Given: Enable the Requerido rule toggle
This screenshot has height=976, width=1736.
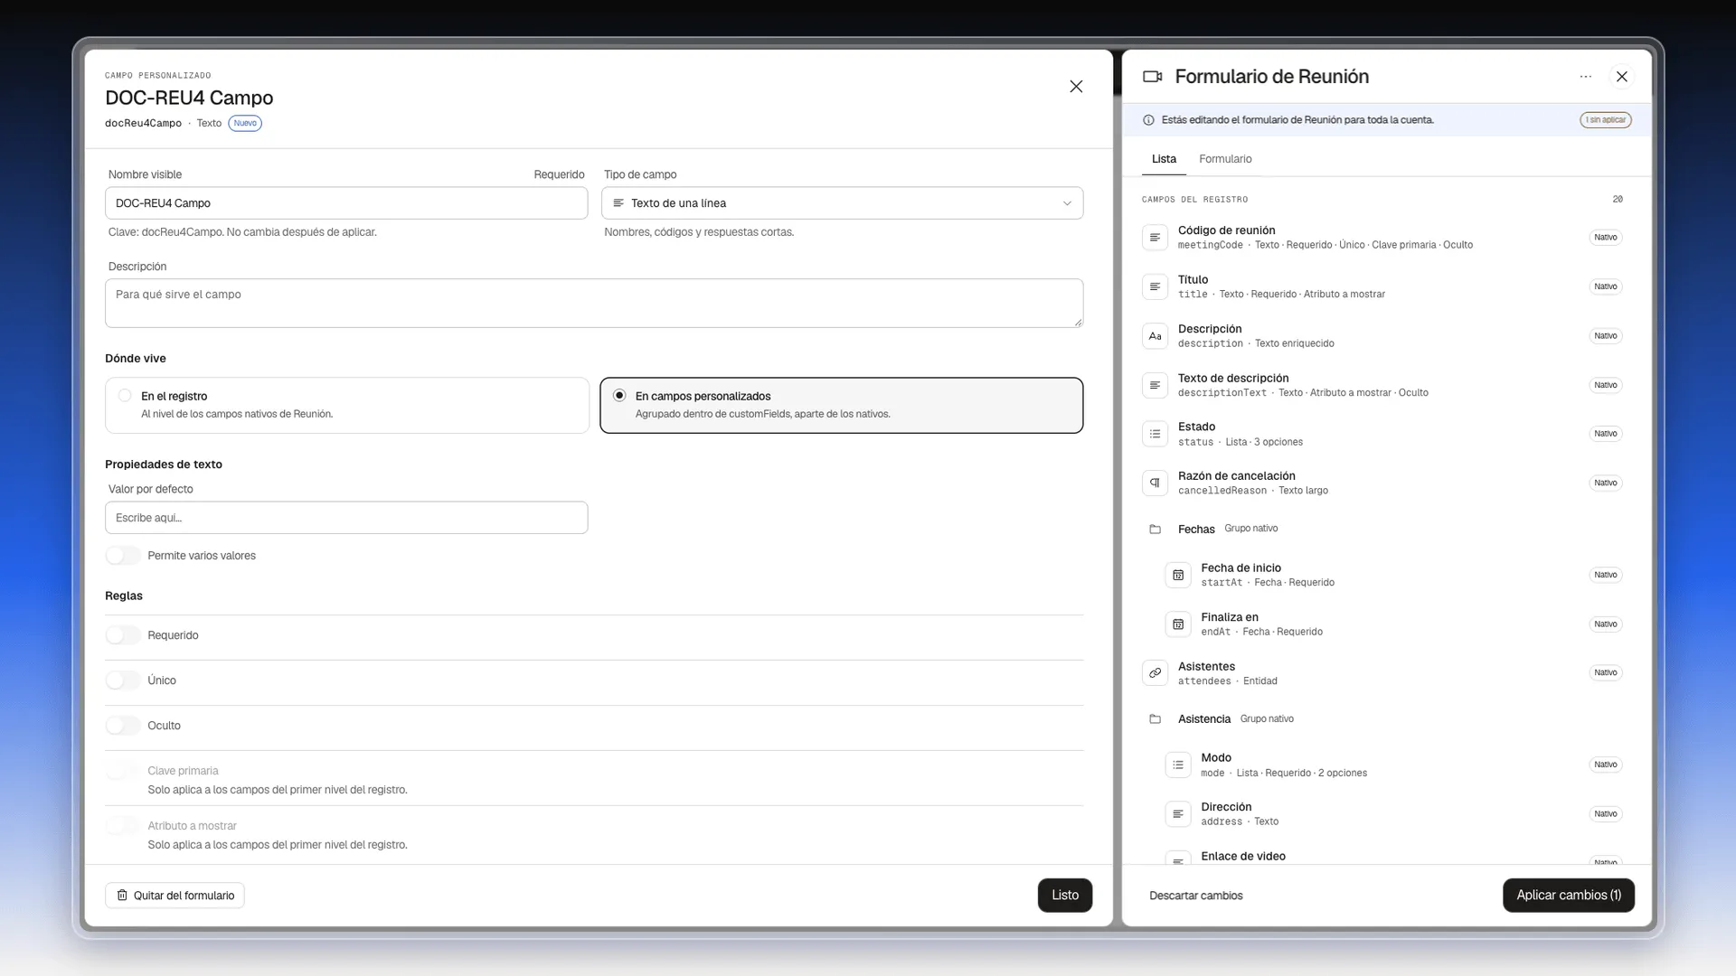Looking at the screenshot, I should 123,635.
